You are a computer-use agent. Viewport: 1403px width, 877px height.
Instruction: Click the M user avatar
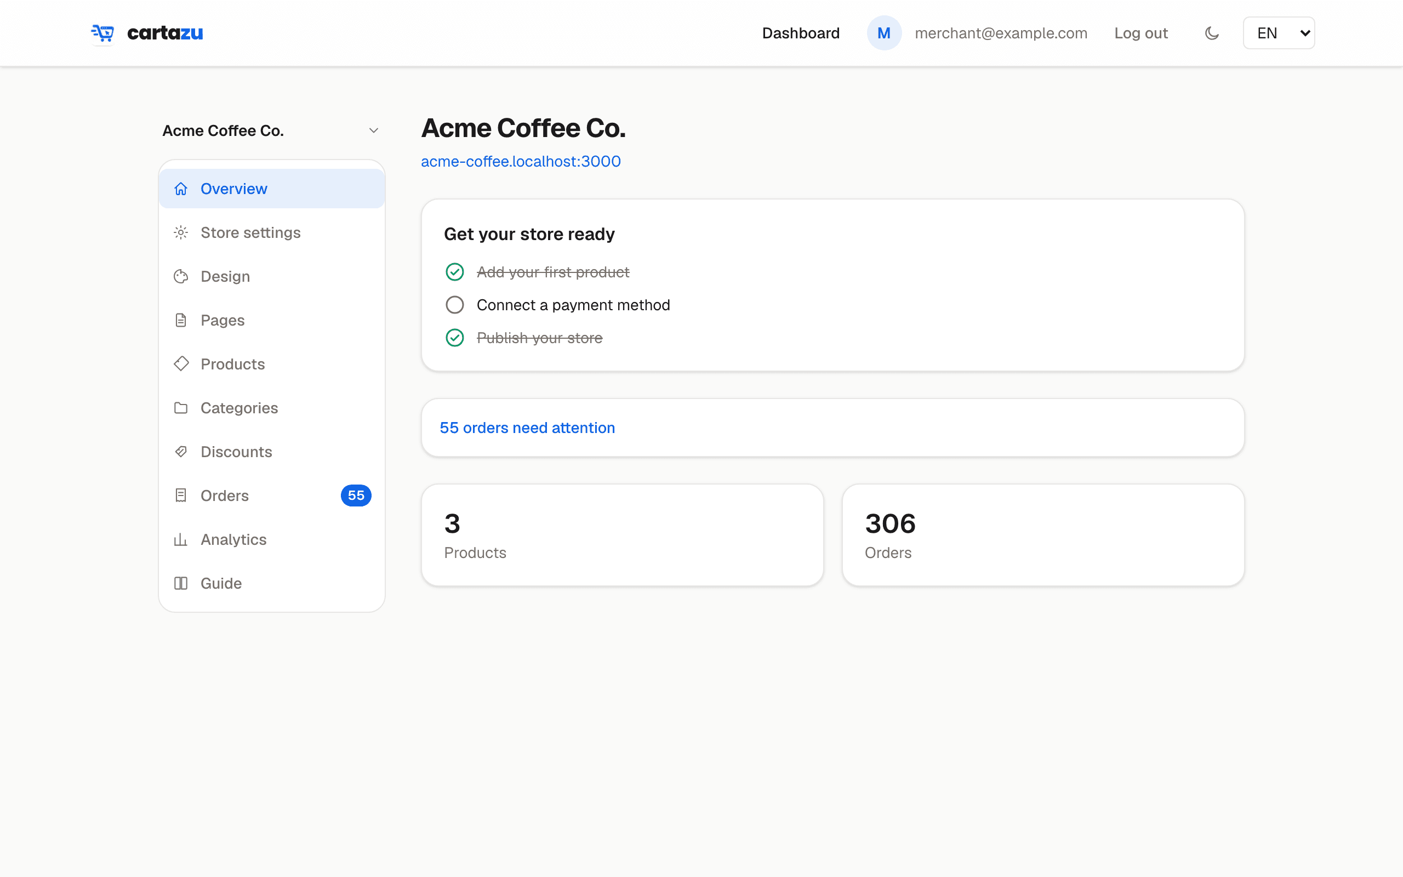point(883,33)
